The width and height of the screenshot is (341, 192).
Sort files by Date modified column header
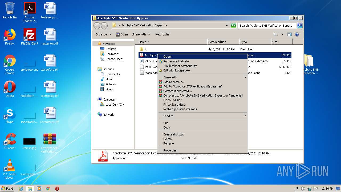point(223,42)
